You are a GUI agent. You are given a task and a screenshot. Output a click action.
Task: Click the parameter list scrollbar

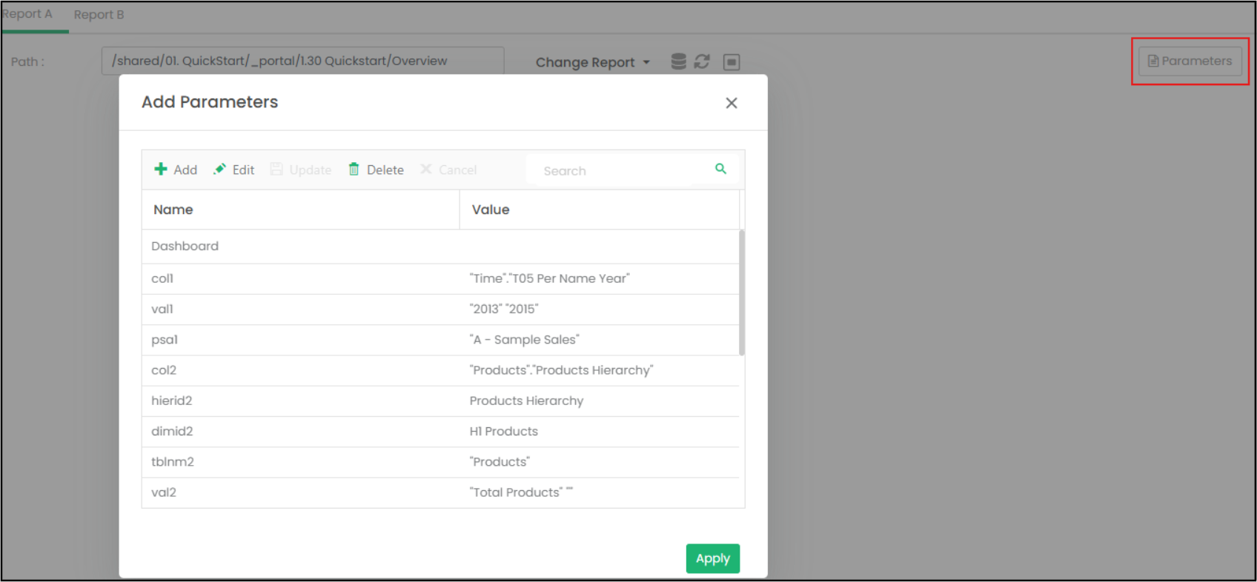tap(742, 292)
